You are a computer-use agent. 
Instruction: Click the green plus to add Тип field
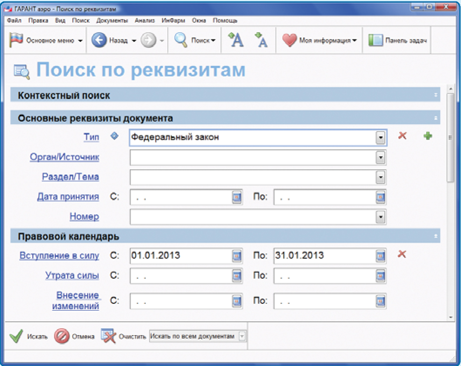pos(427,136)
